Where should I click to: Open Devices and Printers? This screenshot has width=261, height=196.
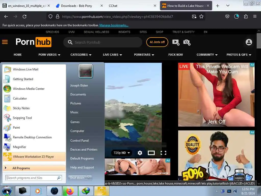click(84, 150)
